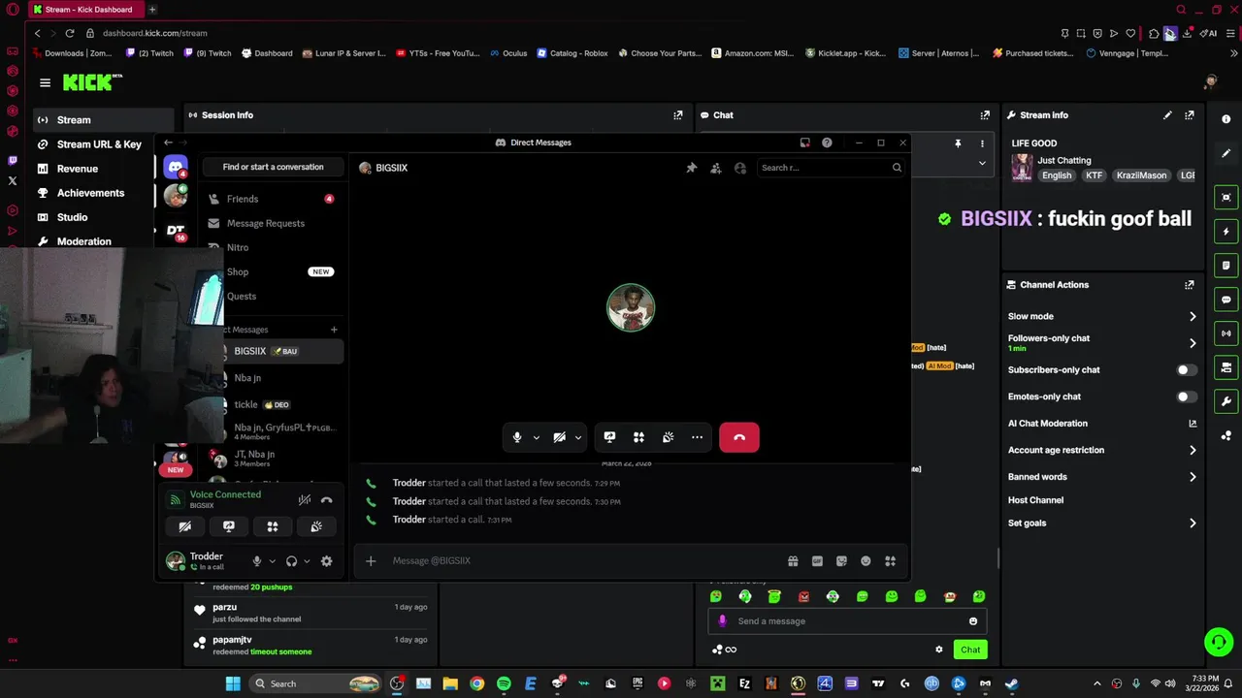Viewport: 1242px width, 698px height.
Task: Share your screen in the call
Action: click(609, 437)
